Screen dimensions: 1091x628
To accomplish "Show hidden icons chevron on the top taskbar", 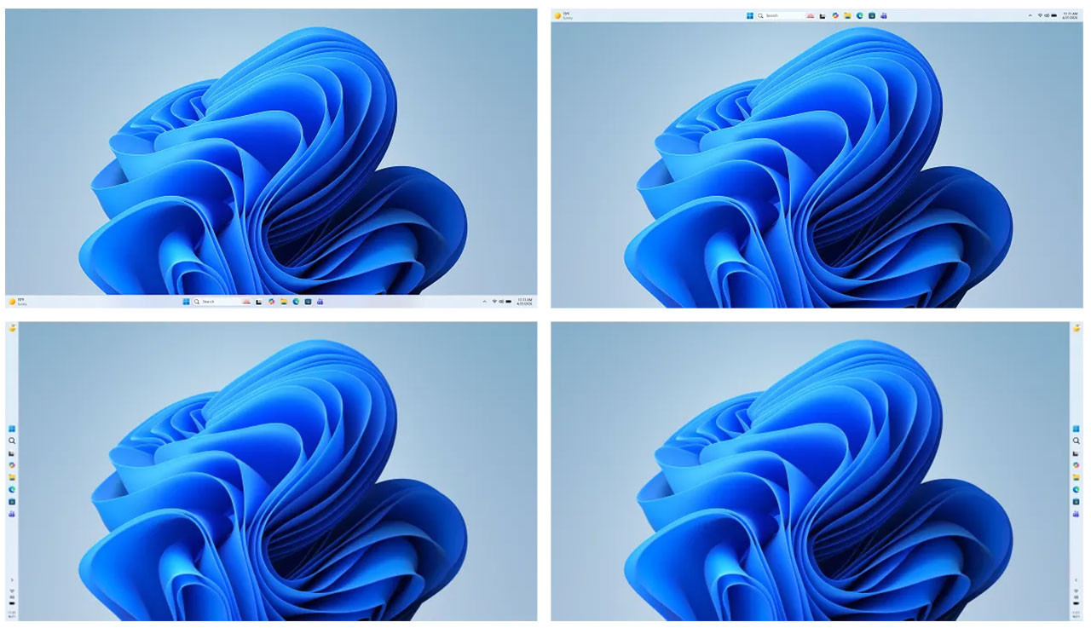I will point(1030,15).
